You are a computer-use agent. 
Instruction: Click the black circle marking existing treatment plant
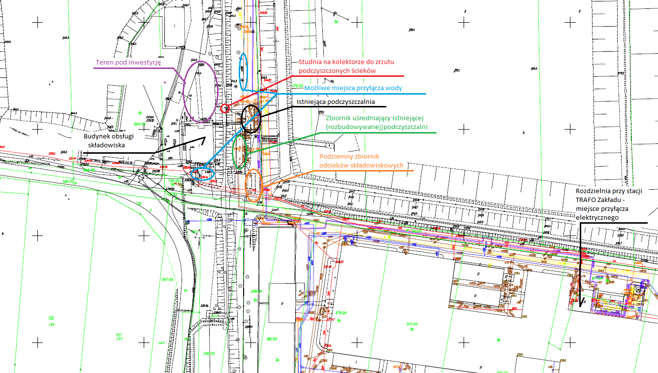[251, 119]
